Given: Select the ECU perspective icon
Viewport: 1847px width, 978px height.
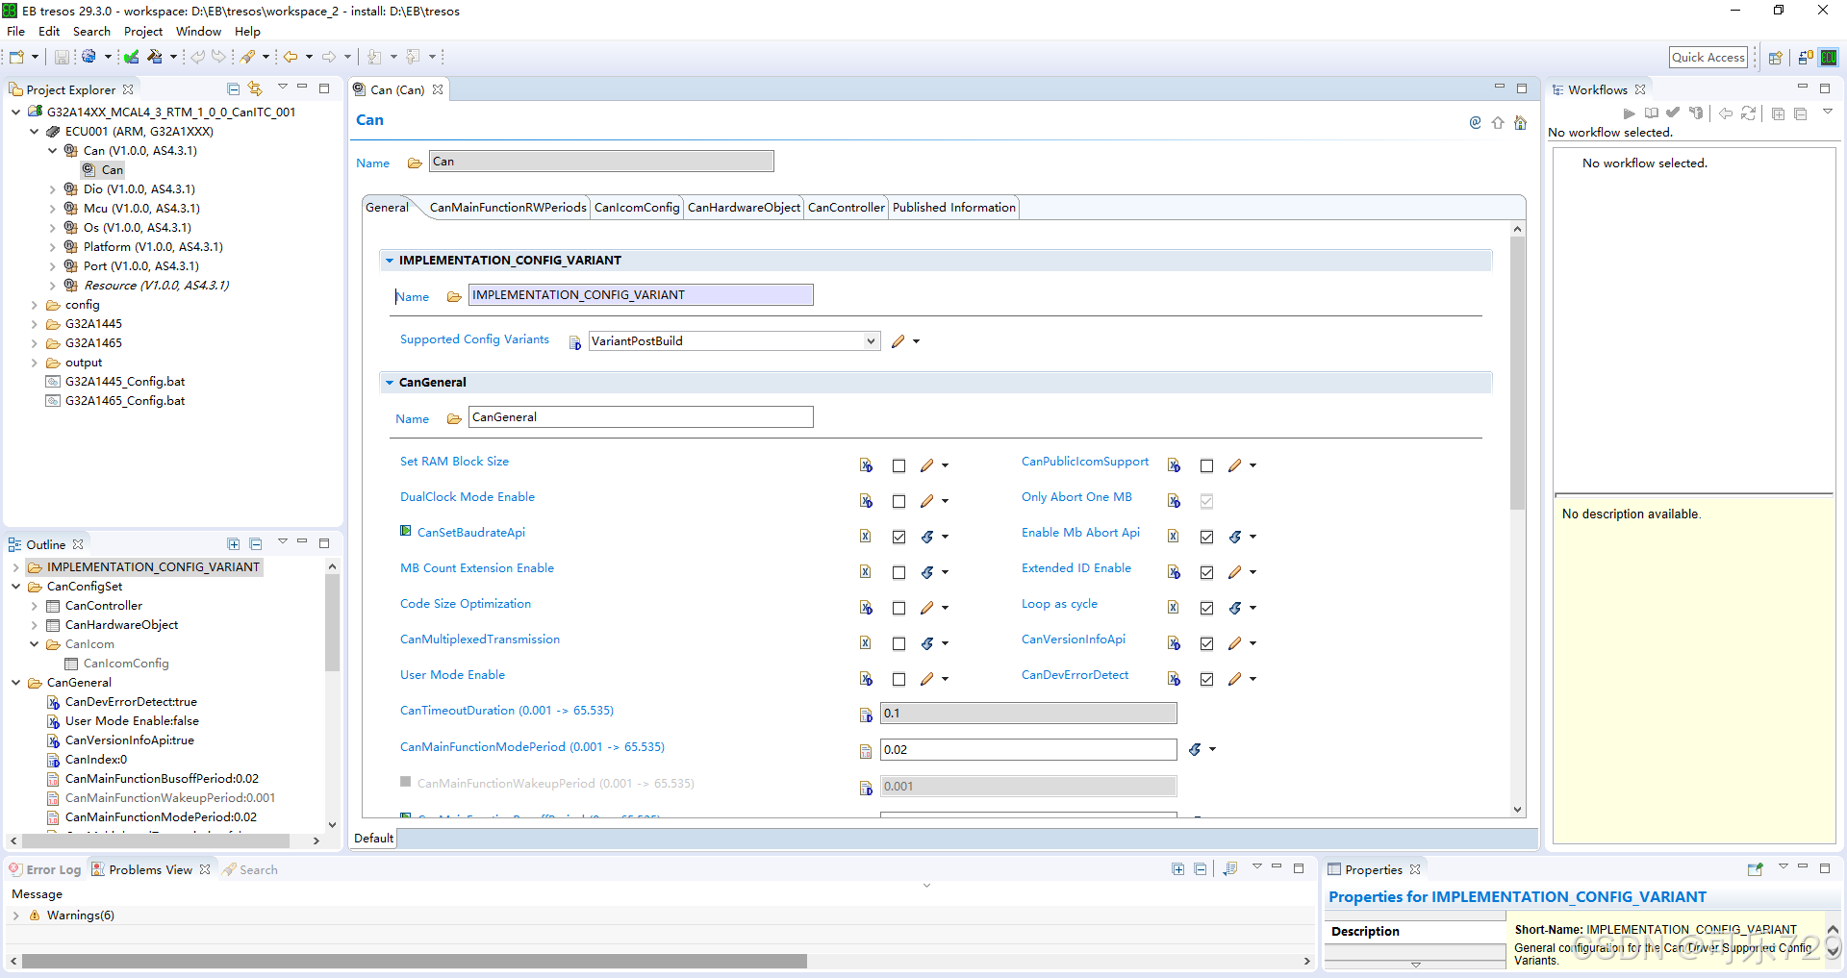Looking at the screenshot, I should 1829,58.
